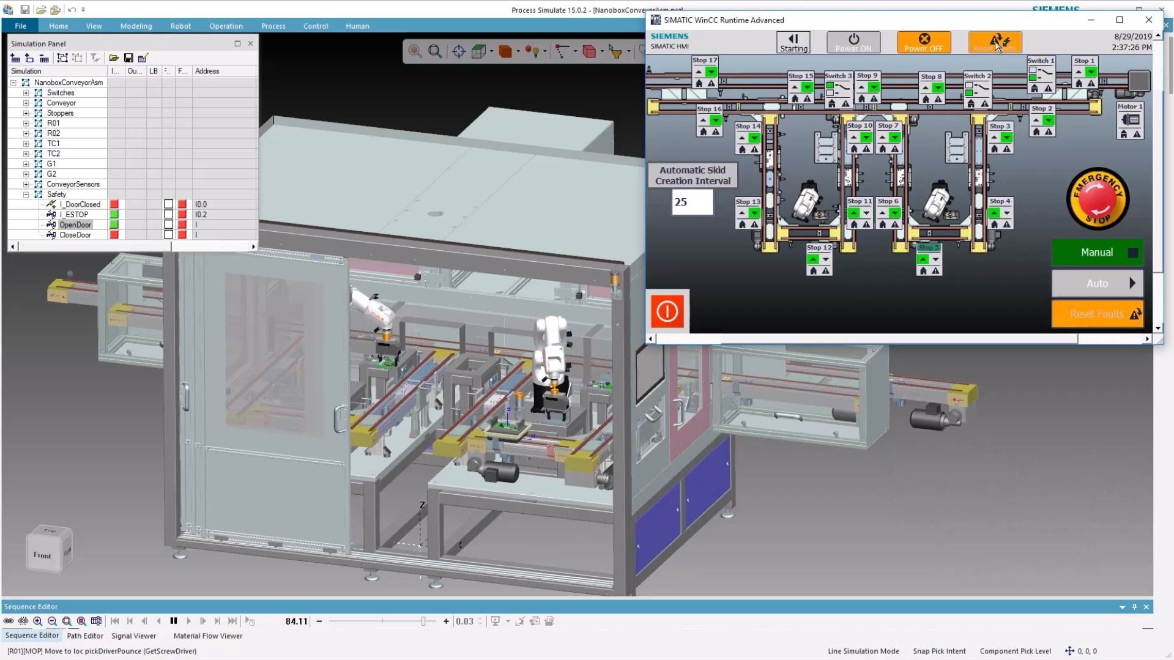Image resolution: width=1174 pixels, height=660 pixels.
Task: Click the zoom-to-selection magnifier in the viewport toolbar
Action: coord(415,51)
